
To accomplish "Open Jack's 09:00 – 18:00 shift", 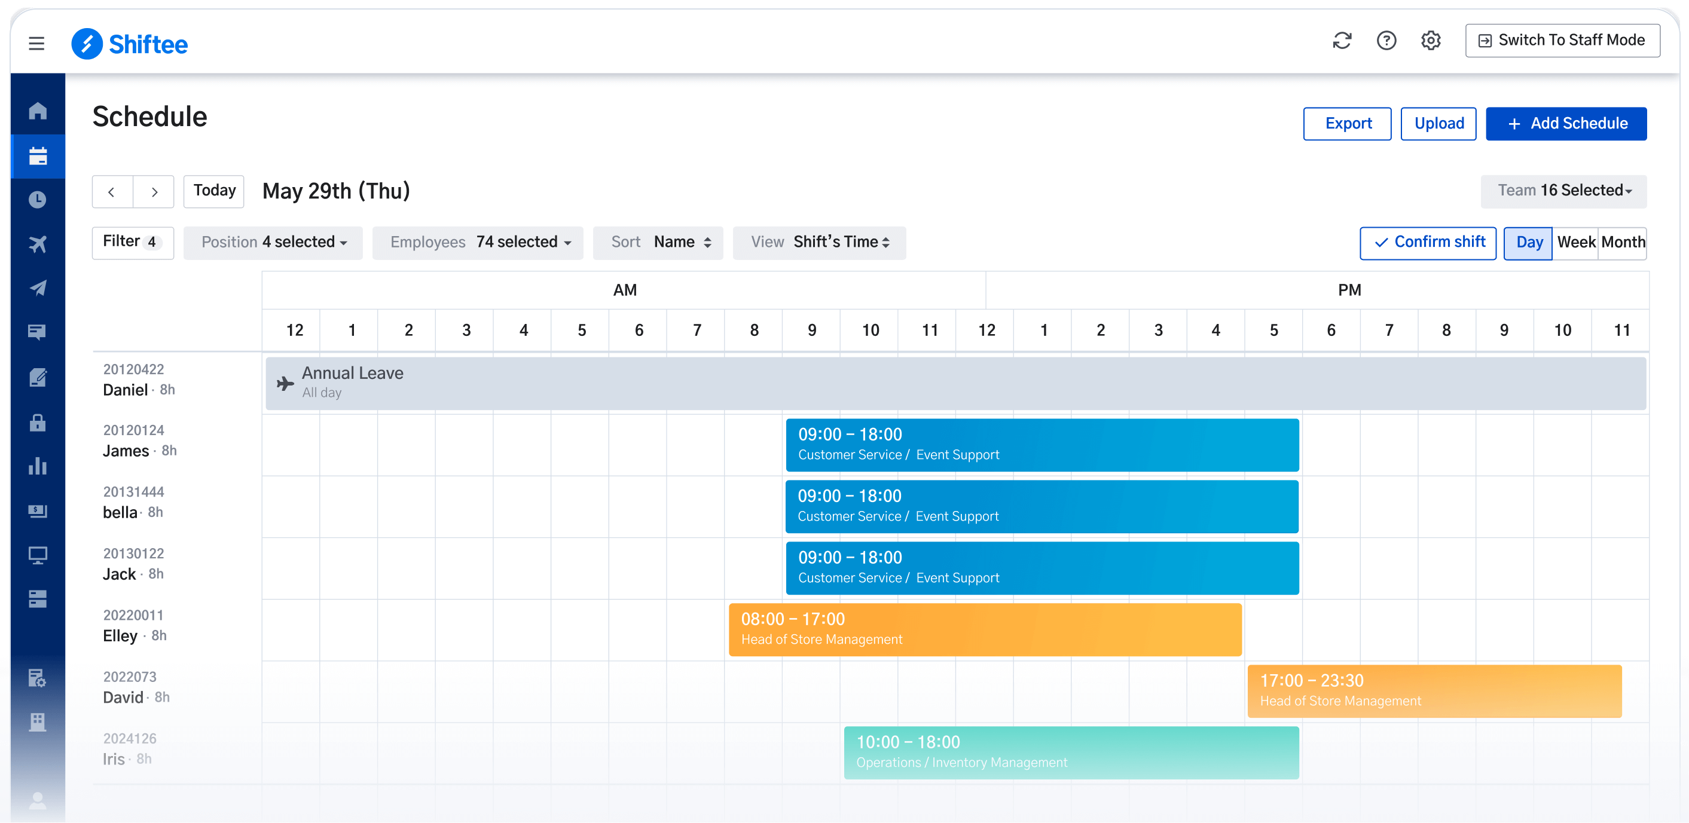I will click(x=1042, y=568).
